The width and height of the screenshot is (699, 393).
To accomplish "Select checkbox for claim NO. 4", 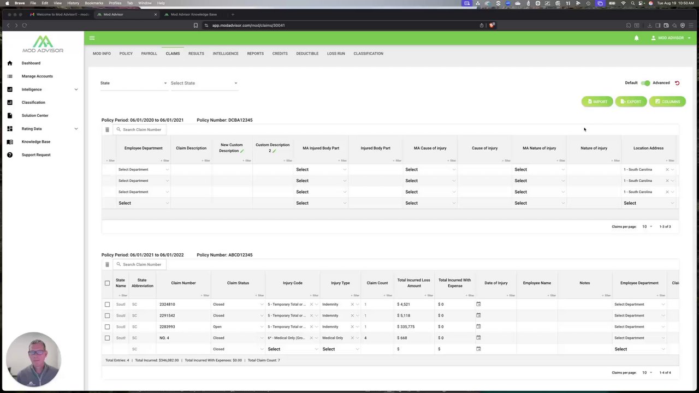I will click(x=107, y=338).
